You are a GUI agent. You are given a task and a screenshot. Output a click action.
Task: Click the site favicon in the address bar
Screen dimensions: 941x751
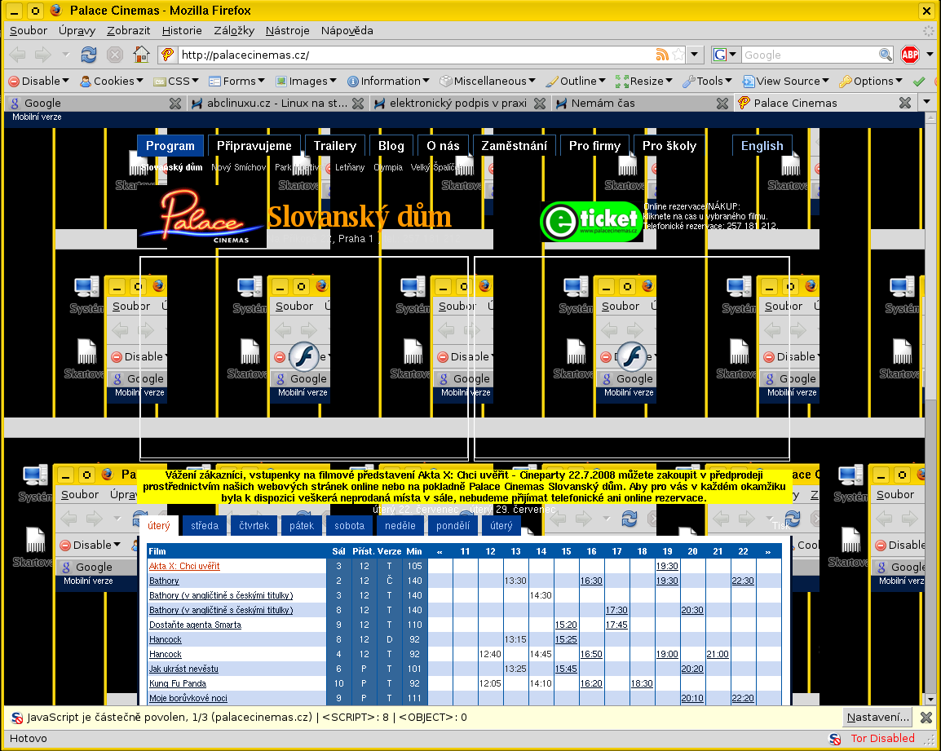point(168,55)
